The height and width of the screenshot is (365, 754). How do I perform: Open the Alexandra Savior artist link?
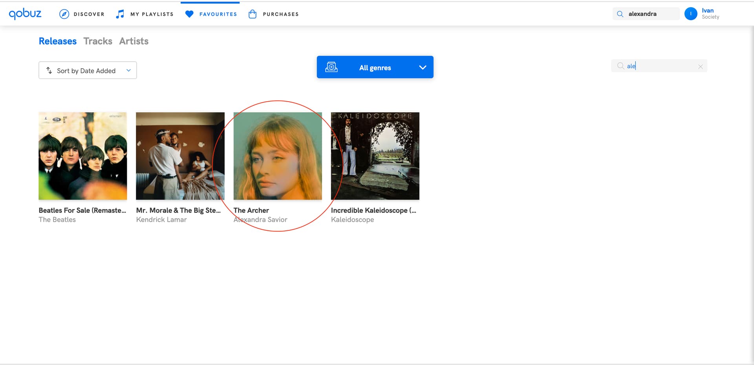tap(260, 220)
